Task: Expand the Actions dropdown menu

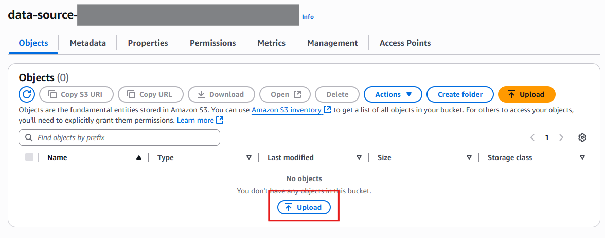Action: tap(393, 94)
